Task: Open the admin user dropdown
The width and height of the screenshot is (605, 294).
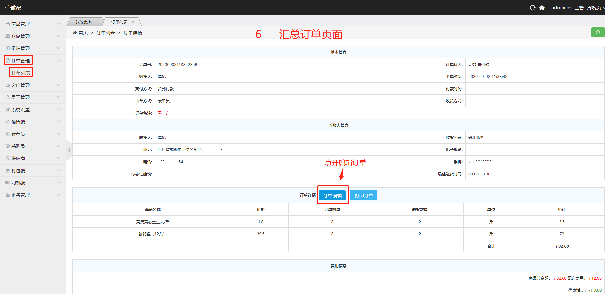Action: [561, 8]
